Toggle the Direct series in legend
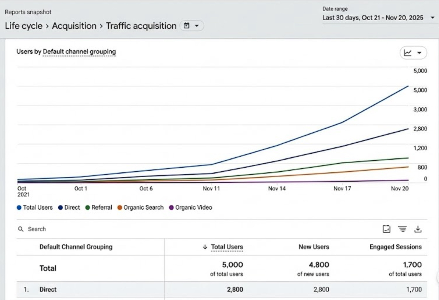This screenshot has height=300, width=439. (69, 208)
